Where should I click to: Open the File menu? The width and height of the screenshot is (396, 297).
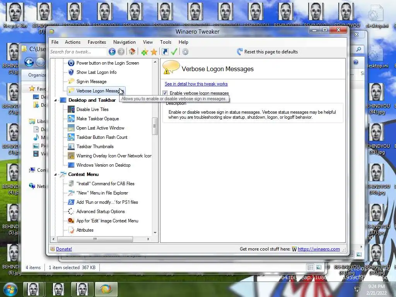pyautogui.click(x=55, y=42)
